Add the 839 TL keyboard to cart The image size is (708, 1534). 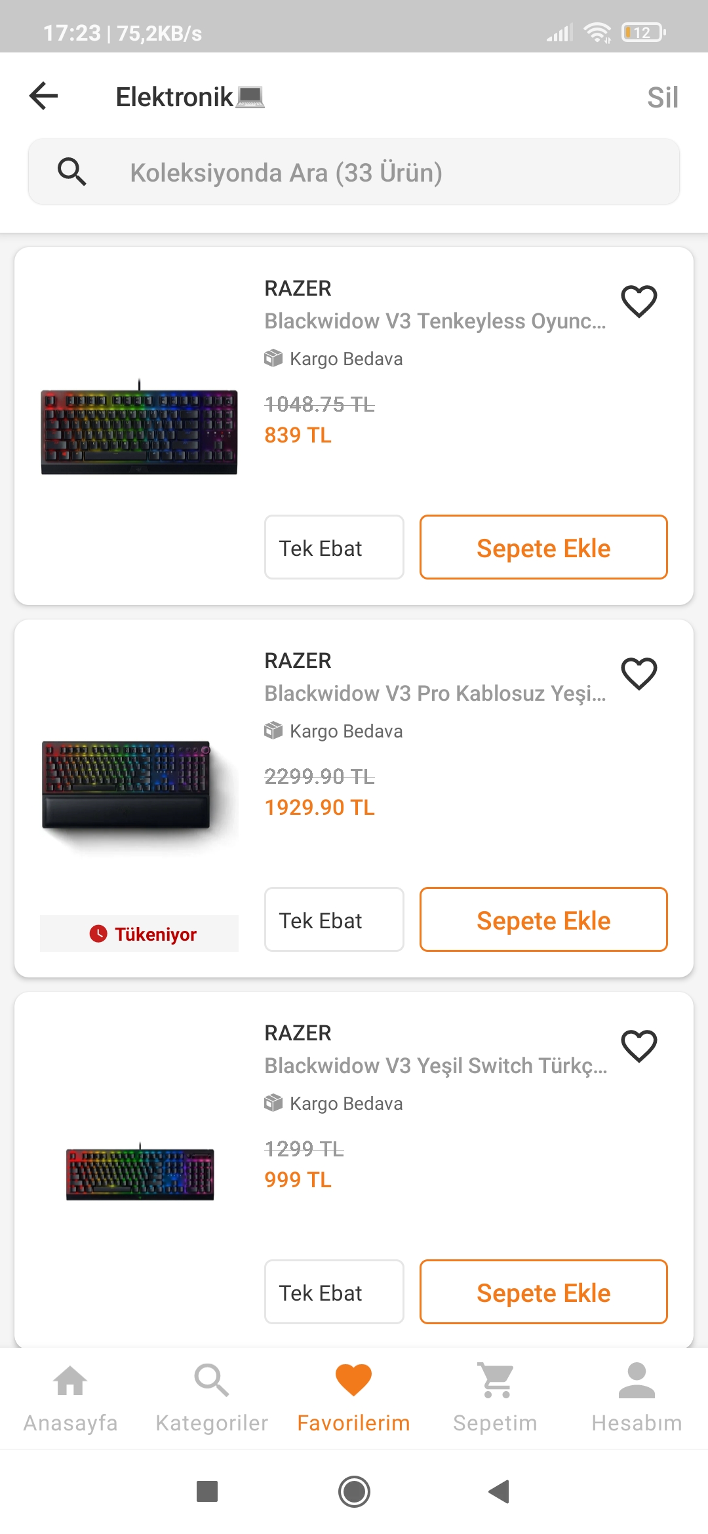pos(543,547)
